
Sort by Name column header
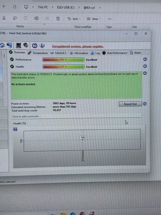click(x=20, y=26)
